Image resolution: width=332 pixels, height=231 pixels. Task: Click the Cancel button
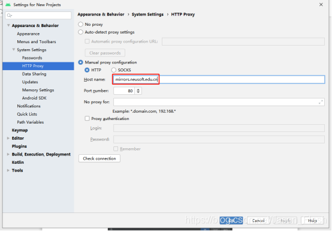tap(258, 221)
